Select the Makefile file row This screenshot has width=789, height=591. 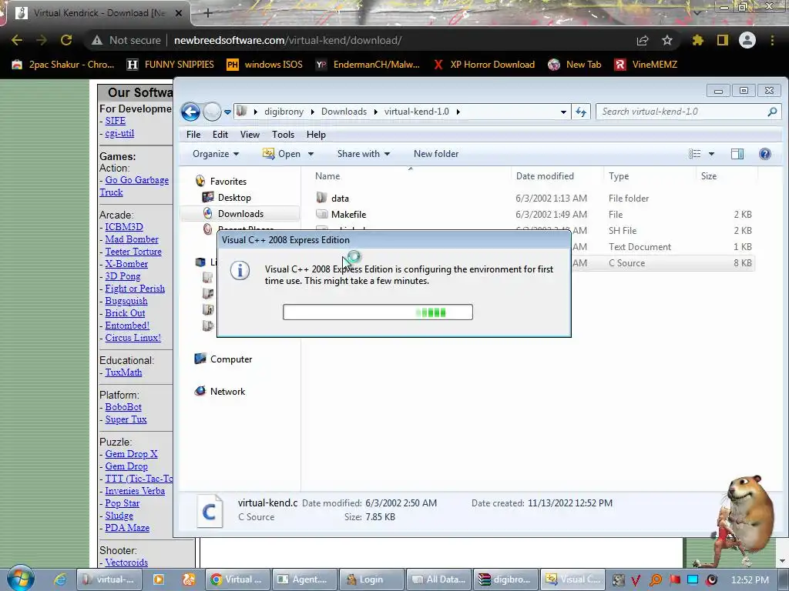(x=533, y=214)
